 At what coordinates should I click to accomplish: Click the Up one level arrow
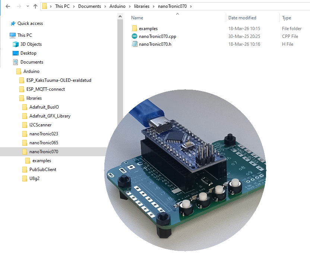tap(35, 6)
